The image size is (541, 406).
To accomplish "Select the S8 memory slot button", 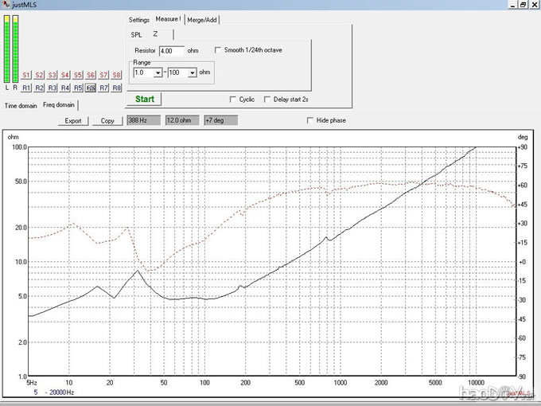I will pos(117,75).
